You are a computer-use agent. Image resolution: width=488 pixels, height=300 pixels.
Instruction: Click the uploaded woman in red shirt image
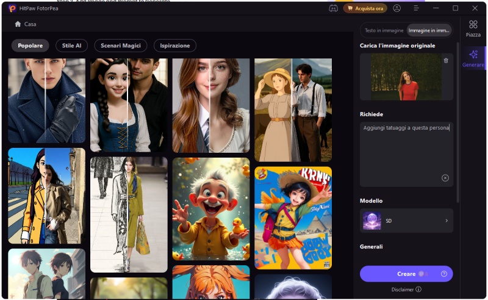click(x=406, y=77)
